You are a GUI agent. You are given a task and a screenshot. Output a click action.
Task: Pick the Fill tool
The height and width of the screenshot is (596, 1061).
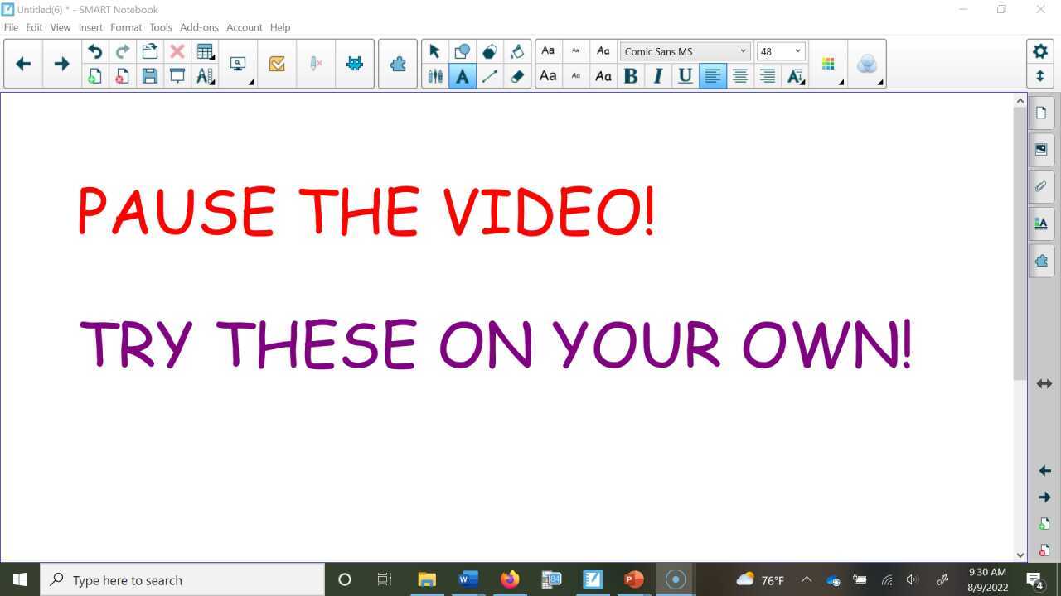pos(517,50)
